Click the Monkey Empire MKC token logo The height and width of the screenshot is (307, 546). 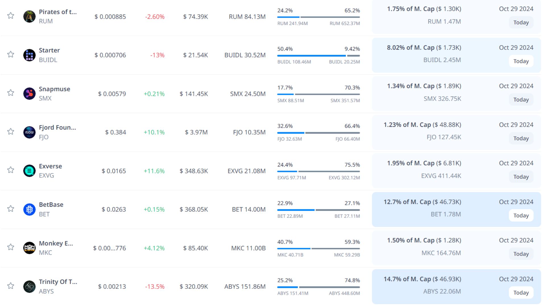[x=29, y=248]
